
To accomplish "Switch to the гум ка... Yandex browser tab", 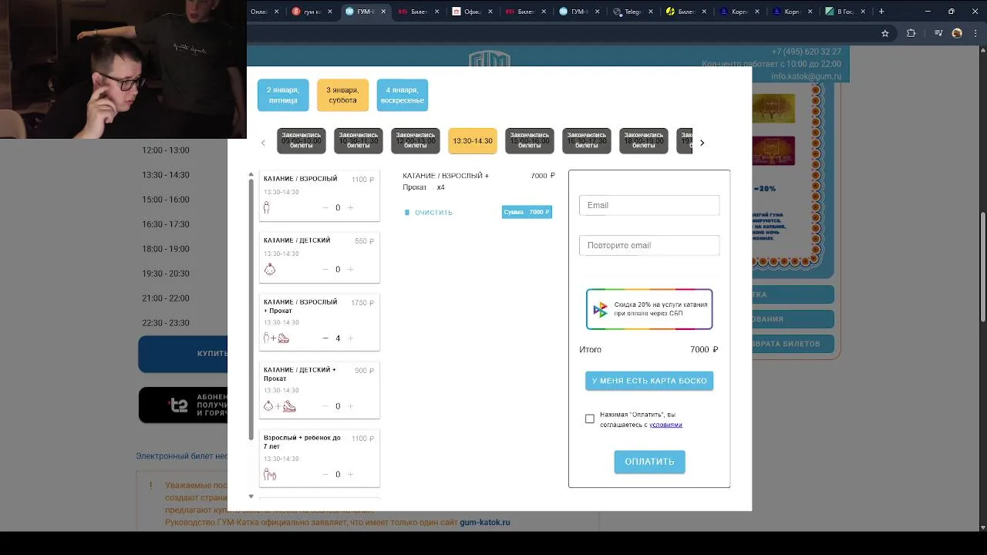I will (310, 12).
